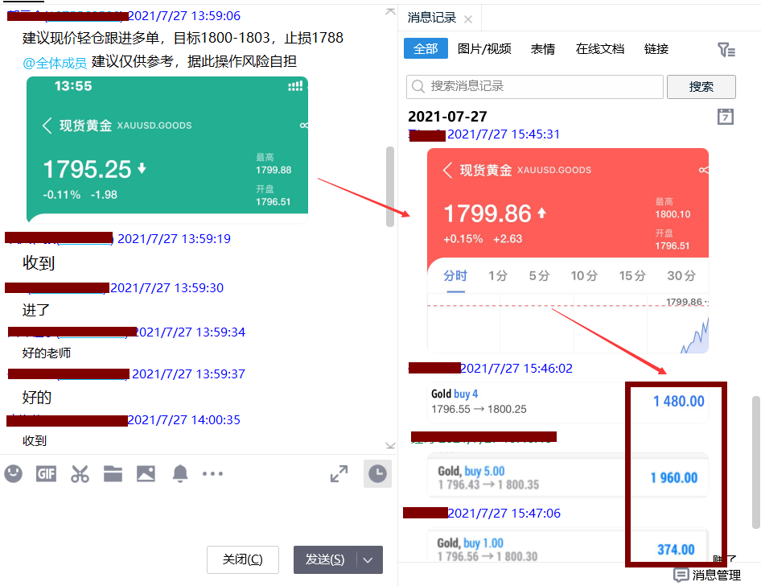Click back arrow in red gold card

447,170
